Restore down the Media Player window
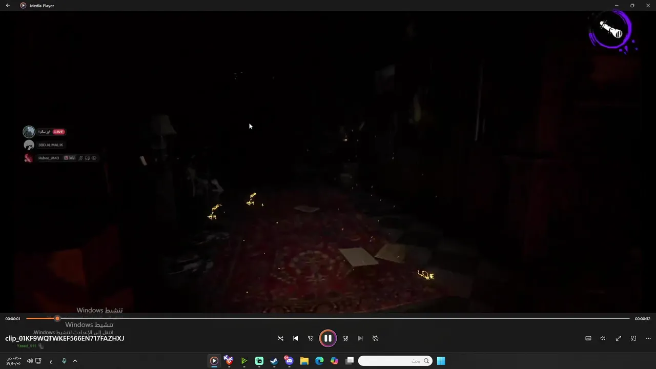656x369 pixels. (x=632, y=6)
